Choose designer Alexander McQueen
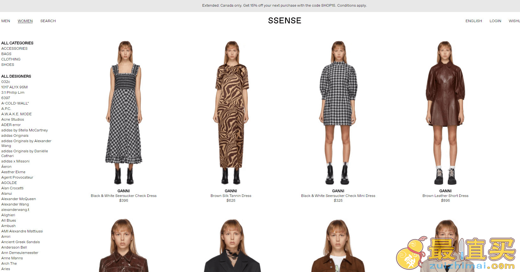 (18, 199)
